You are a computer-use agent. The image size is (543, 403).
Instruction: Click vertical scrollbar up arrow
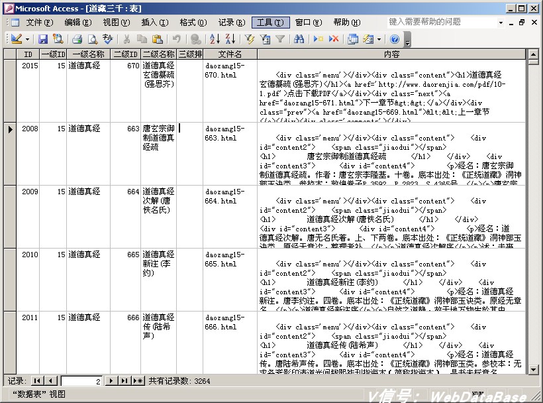(x=533, y=54)
